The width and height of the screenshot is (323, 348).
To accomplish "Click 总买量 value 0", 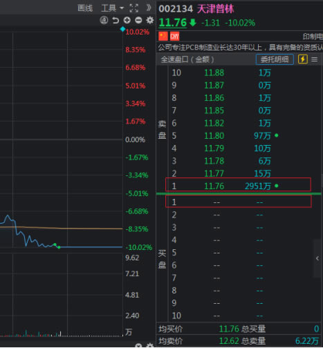I will tap(317, 329).
